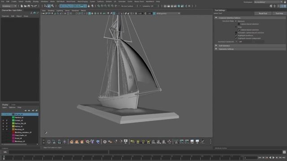
Task: Click the viewport grid toggle icon
Action: [65, 13]
